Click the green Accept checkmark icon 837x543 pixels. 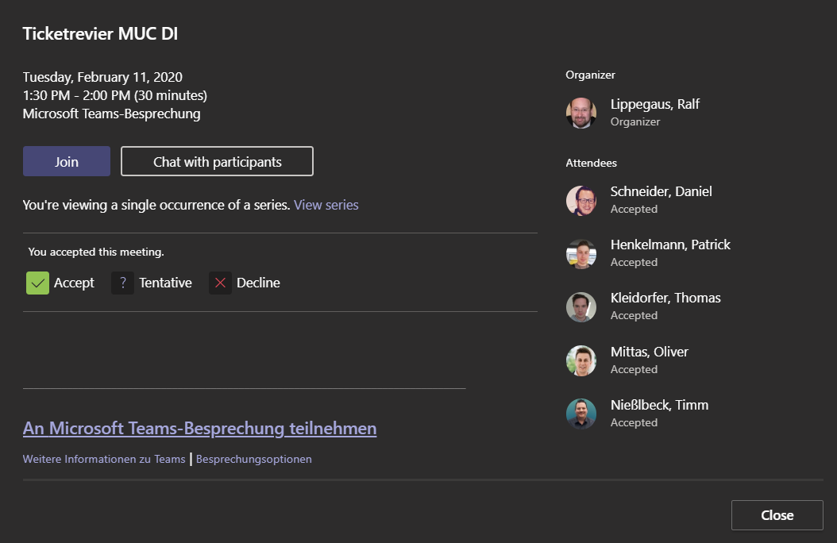click(37, 283)
